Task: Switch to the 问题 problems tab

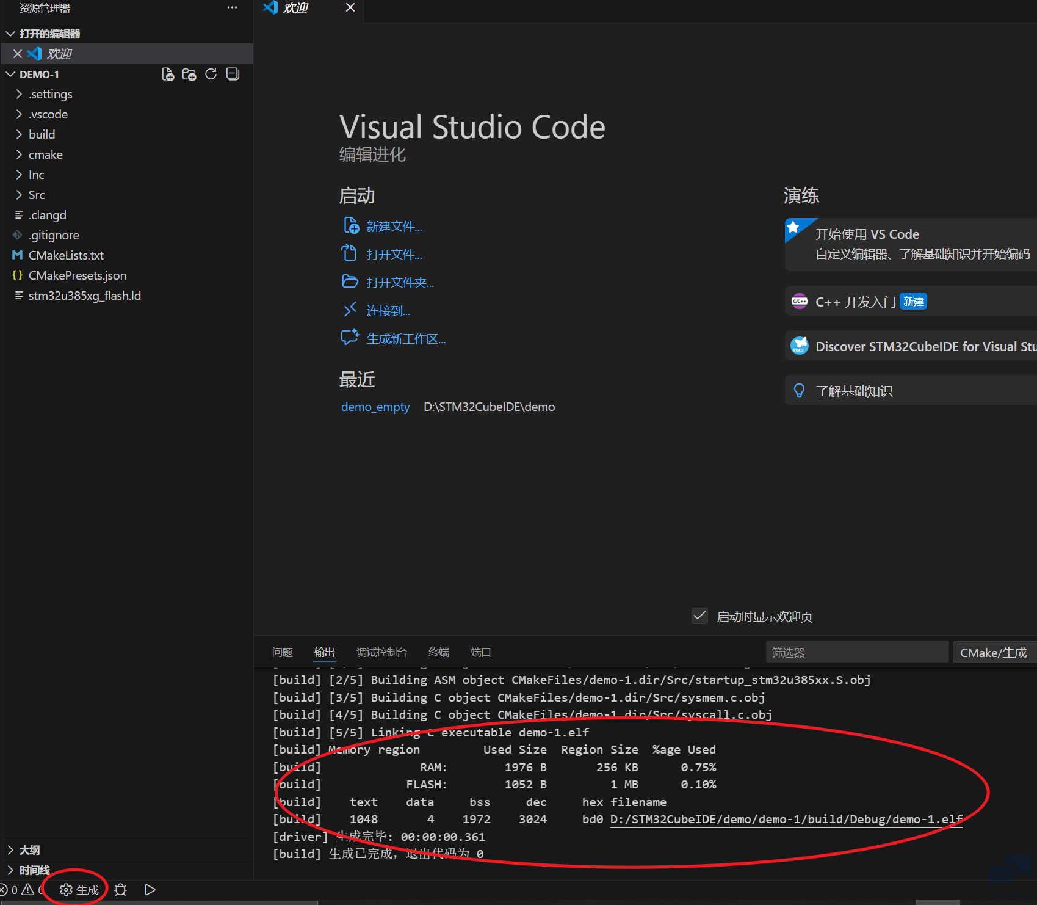Action: (x=282, y=652)
